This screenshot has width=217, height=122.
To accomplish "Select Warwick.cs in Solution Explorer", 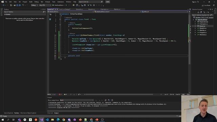I will pos(203,35).
